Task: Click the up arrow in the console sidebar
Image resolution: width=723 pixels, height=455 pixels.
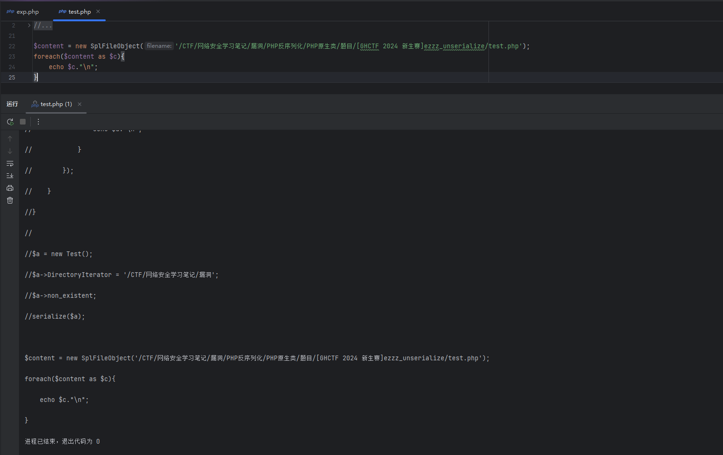Action: pyautogui.click(x=10, y=139)
